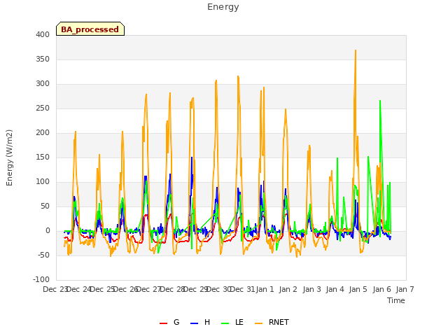Click the 0 y-axis tick label
This screenshot has height=336, width=448.
click(48, 231)
